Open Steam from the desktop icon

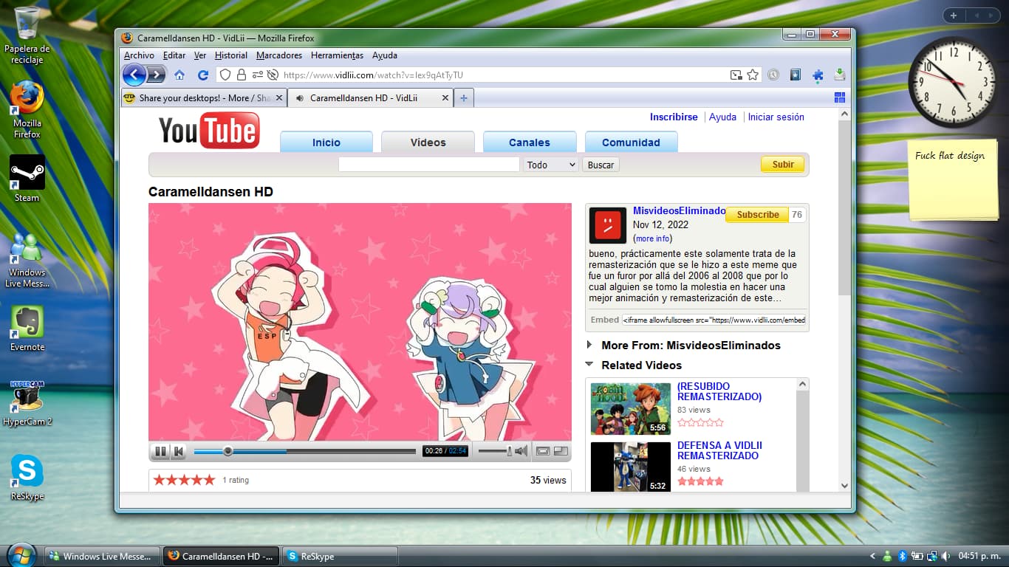point(27,178)
